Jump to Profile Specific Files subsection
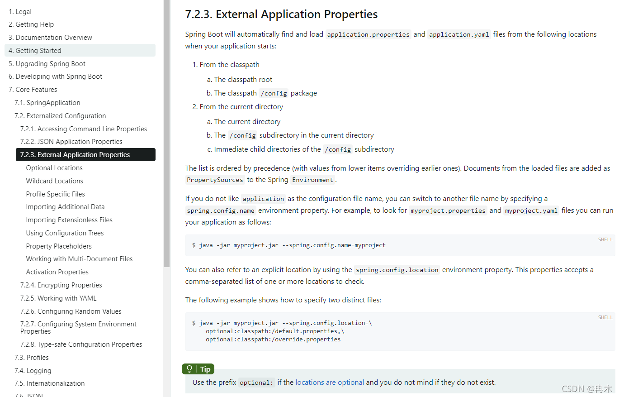This screenshot has height=397, width=619. (x=56, y=194)
